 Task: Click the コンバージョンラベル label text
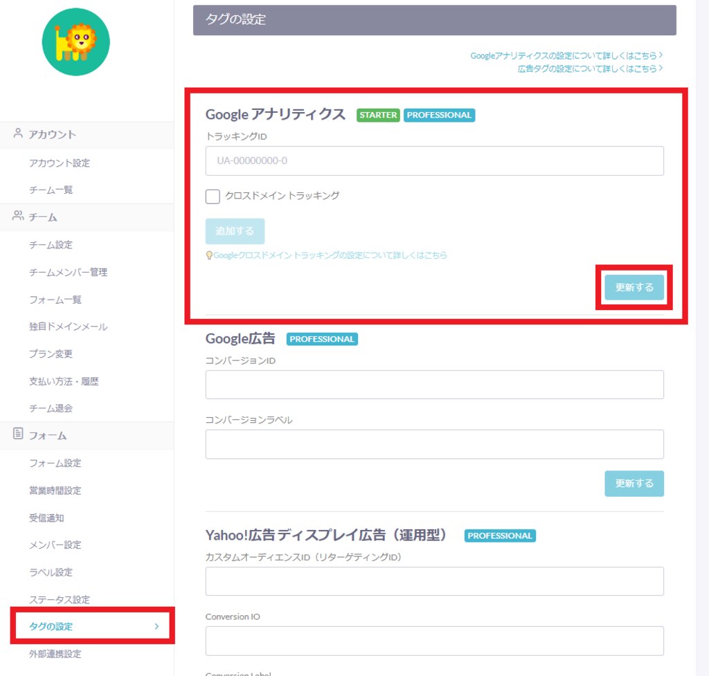click(249, 420)
